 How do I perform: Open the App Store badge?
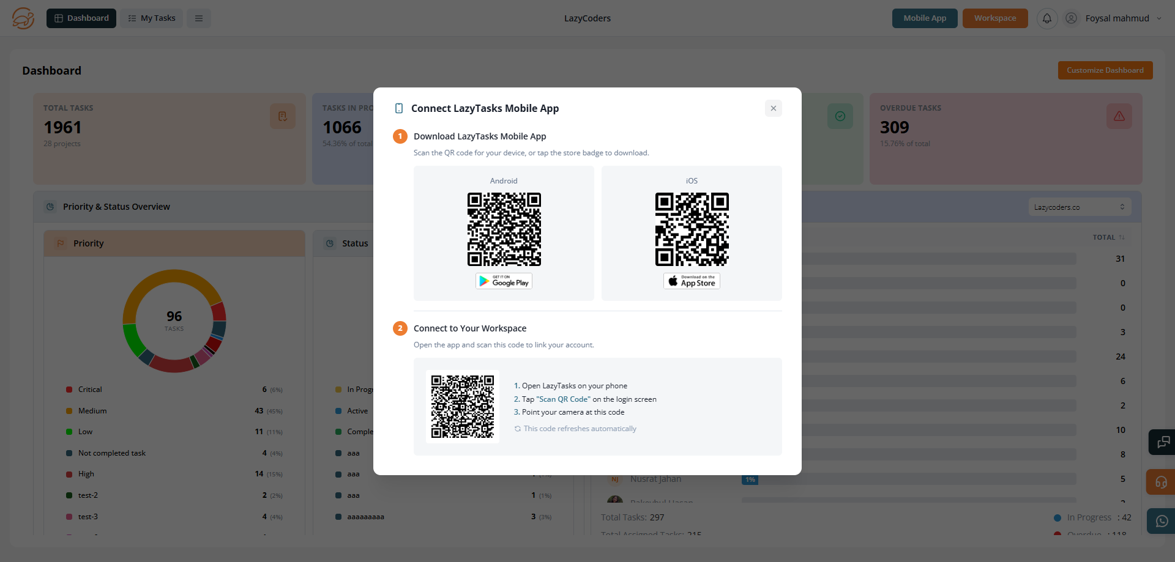[x=692, y=281]
